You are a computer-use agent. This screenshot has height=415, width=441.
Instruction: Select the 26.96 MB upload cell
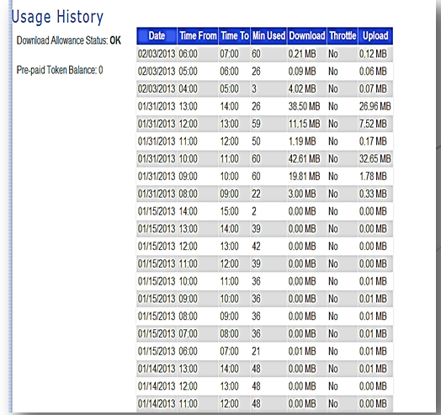[x=375, y=106]
